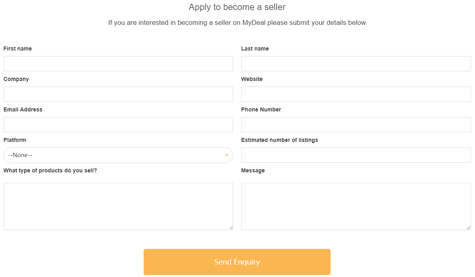475x277 pixels.
Task: Select the Company text field
Action: [x=118, y=94]
